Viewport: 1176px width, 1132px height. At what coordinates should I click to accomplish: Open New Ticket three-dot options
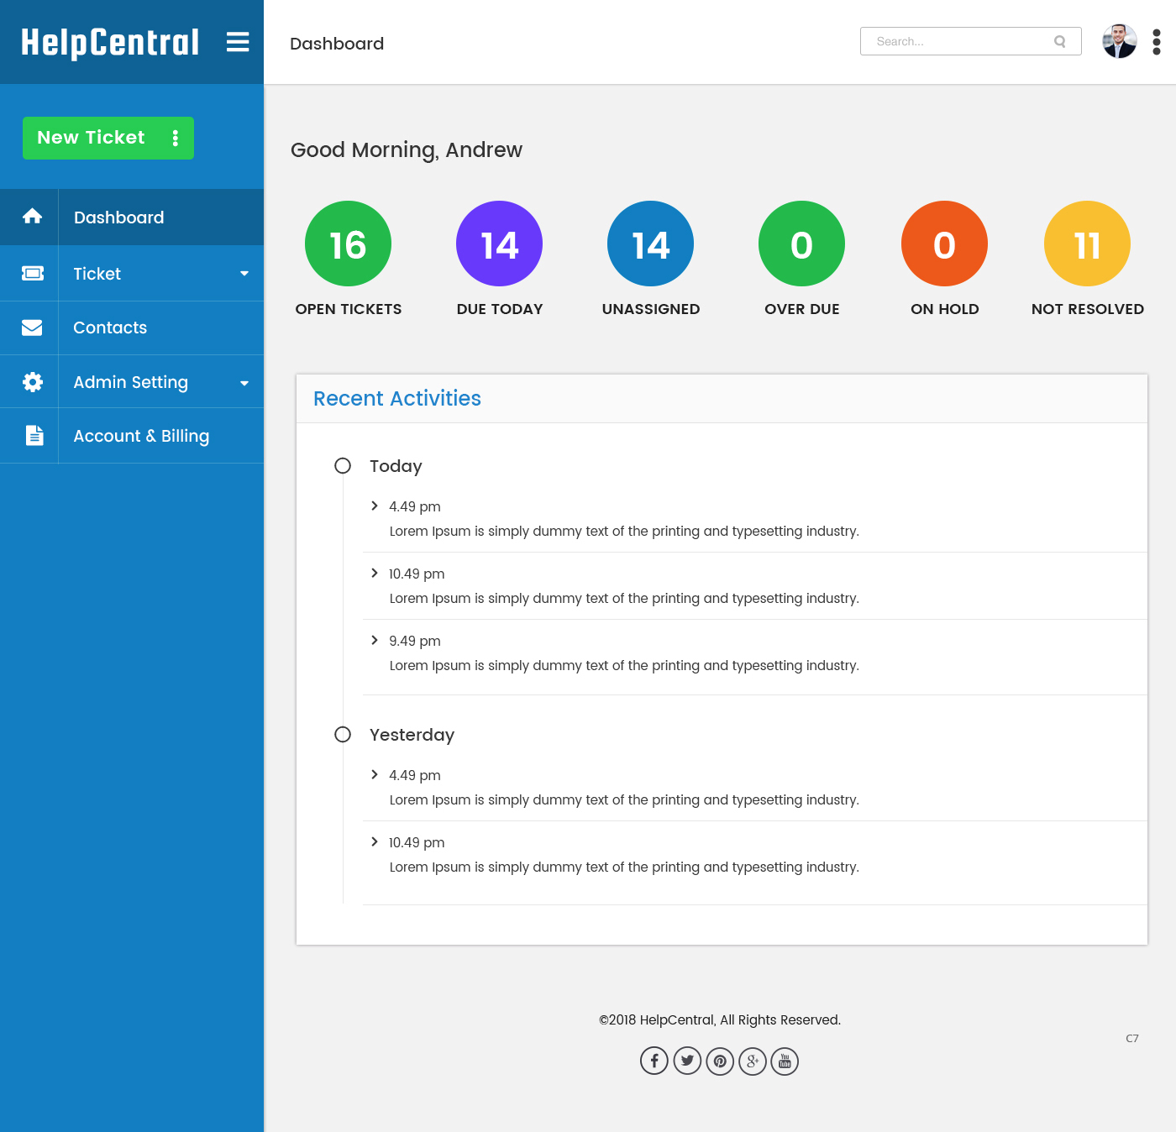pyautogui.click(x=175, y=138)
